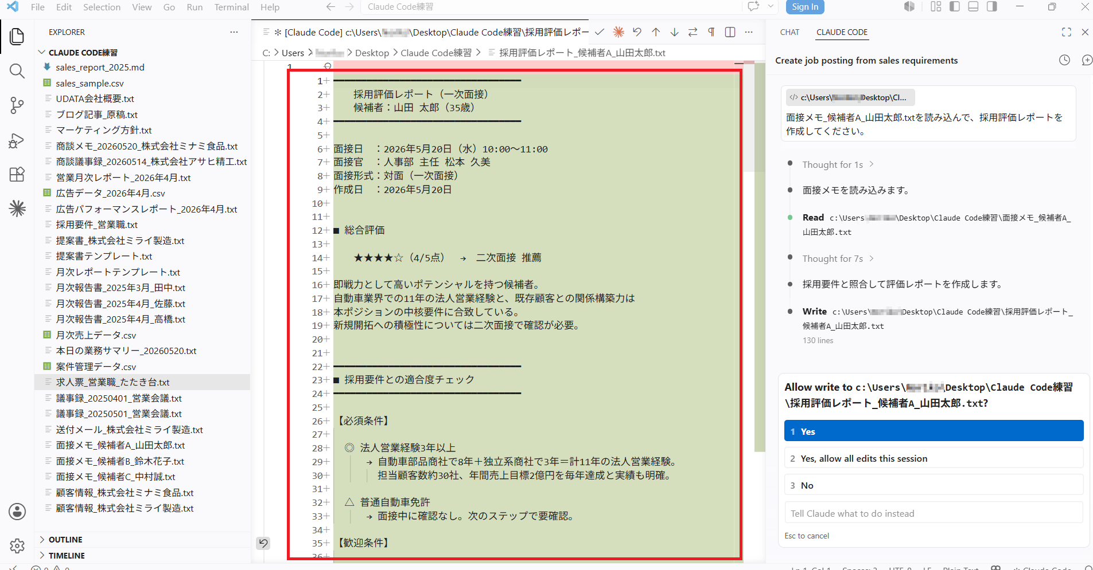The height and width of the screenshot is (570, 1093).
Task: Click the accept checkmark in editor toolbar
Action: (x=600, y=32)
